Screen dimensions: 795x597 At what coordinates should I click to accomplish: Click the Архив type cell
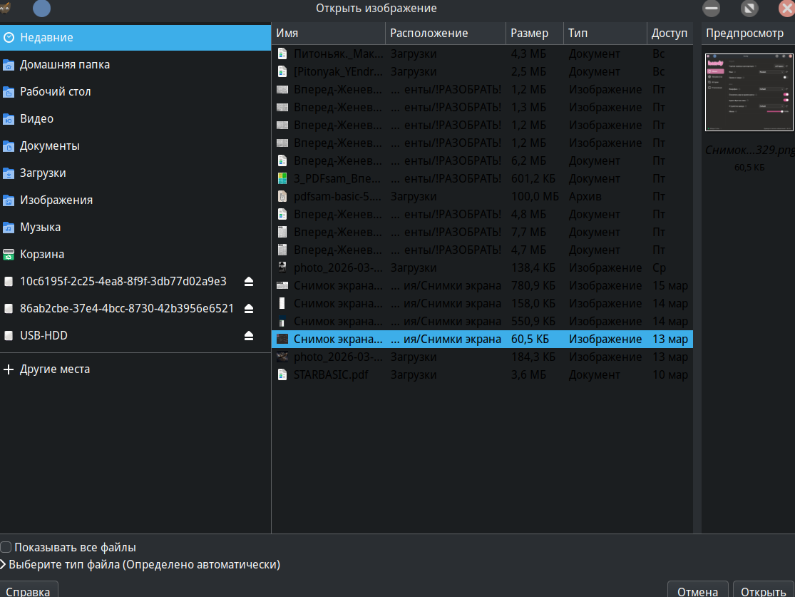(x=585, y=196)
